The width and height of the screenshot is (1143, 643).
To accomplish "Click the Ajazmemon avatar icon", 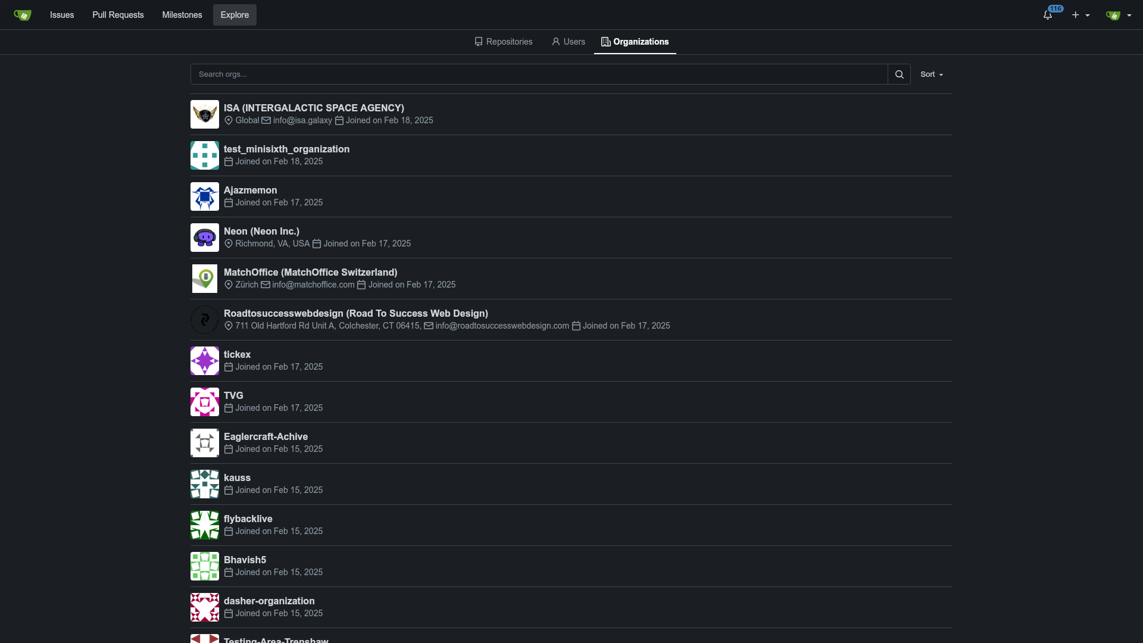I will pos(205,196).
